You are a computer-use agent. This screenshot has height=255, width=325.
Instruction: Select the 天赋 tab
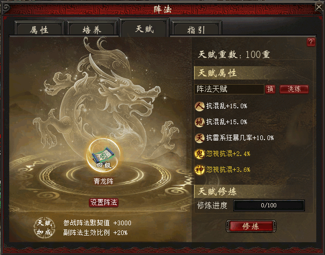coord(144,29)
